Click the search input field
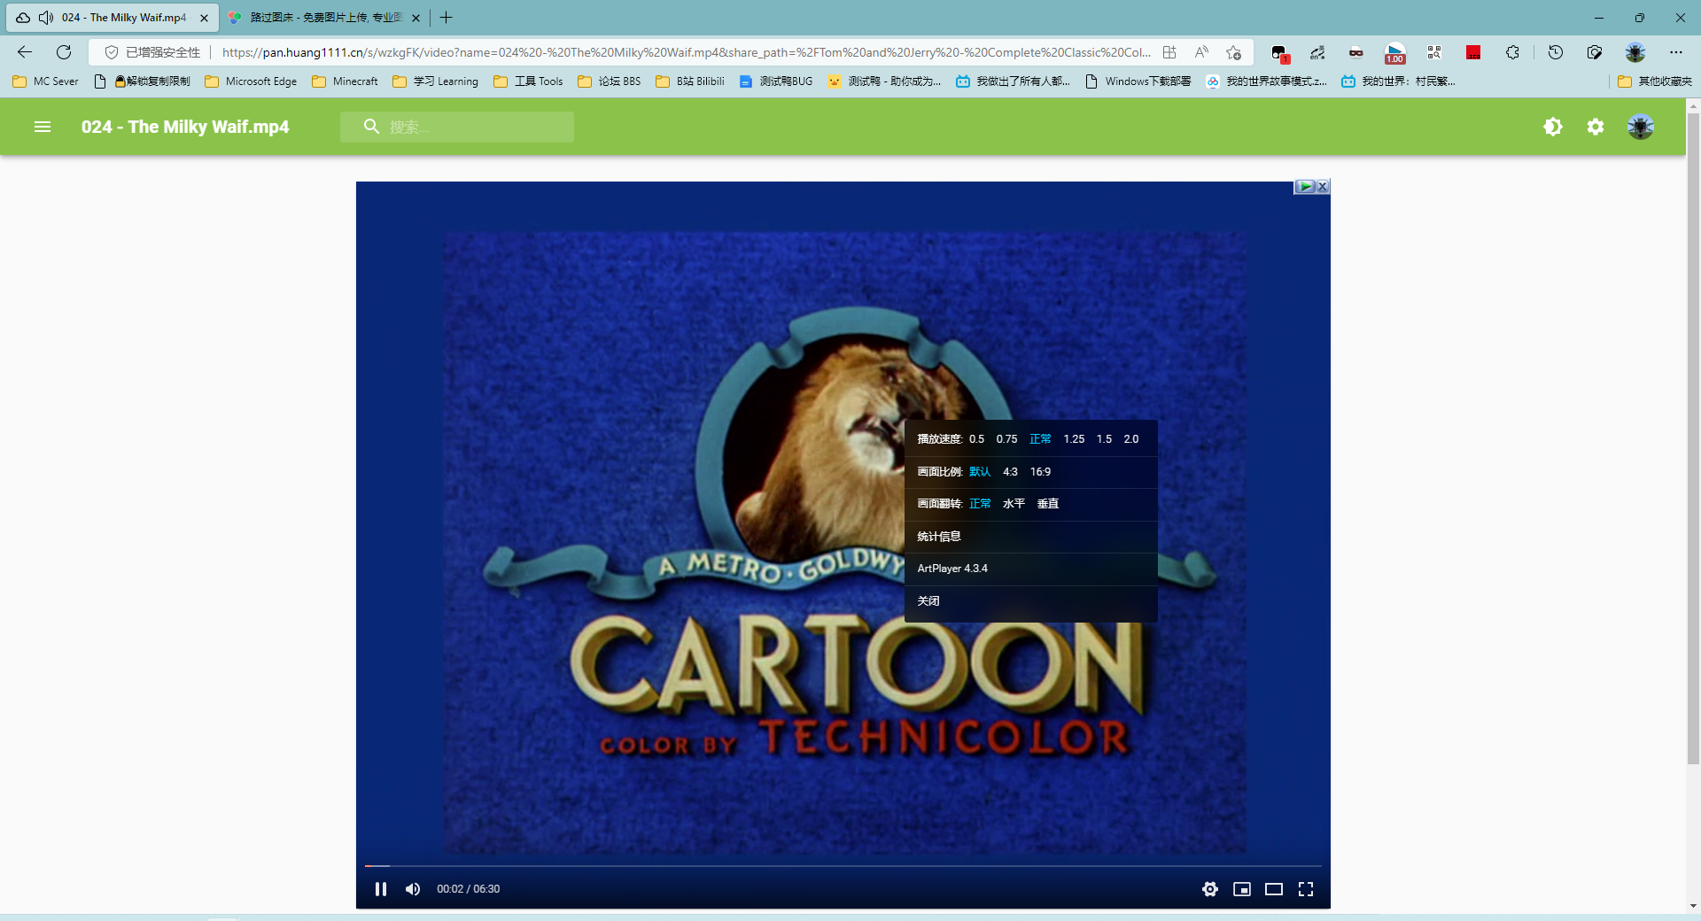The image size is (1701, 921). [457, 127]
